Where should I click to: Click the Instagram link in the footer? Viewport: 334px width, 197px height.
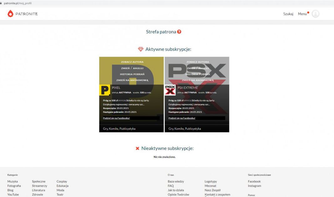pos(254,186)
